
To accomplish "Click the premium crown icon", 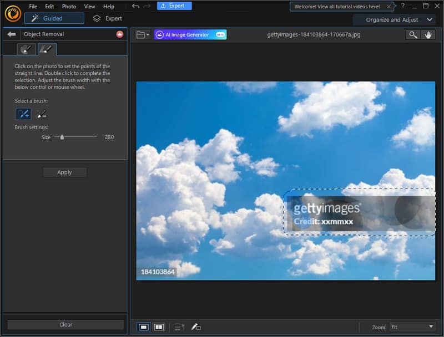I will 120,34.
